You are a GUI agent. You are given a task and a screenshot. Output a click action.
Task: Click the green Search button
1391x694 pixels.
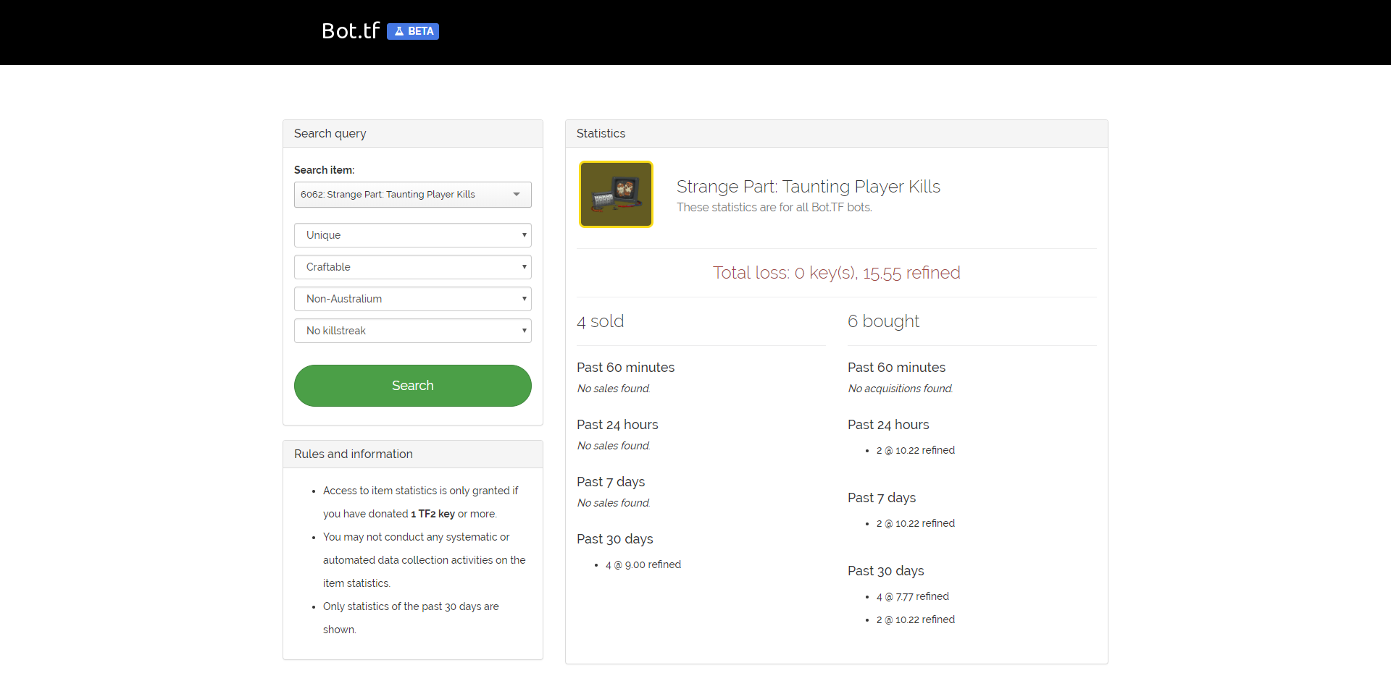[x=413, y=386]
